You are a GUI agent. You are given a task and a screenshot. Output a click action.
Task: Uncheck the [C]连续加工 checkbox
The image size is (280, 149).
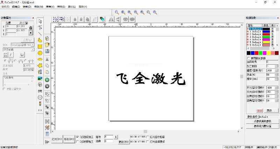point(77,137)
